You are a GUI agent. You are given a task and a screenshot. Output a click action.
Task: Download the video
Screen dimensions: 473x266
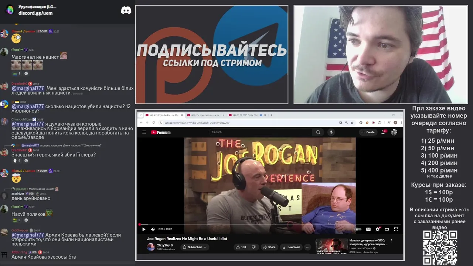pos(291,247)
